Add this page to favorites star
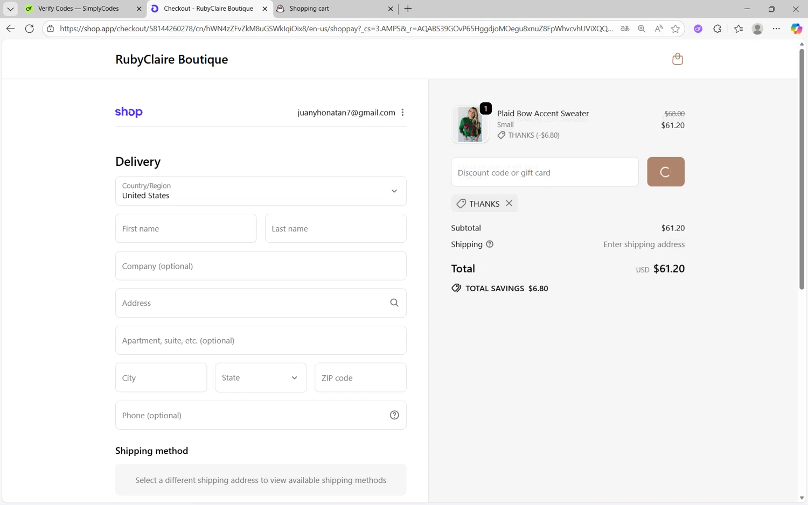The image size is (808, 505). click(x=675, y=29)
